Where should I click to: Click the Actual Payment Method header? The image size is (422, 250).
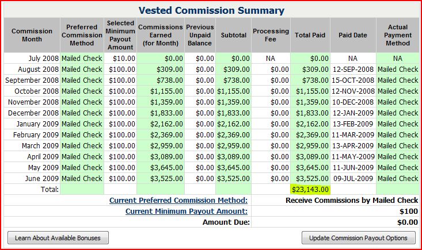pyautogui.click(x=398, y=35)
